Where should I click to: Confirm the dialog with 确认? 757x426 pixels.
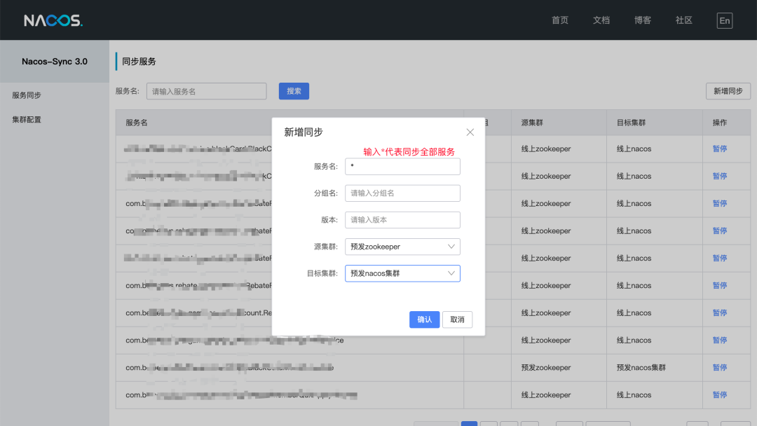(424, 319)
